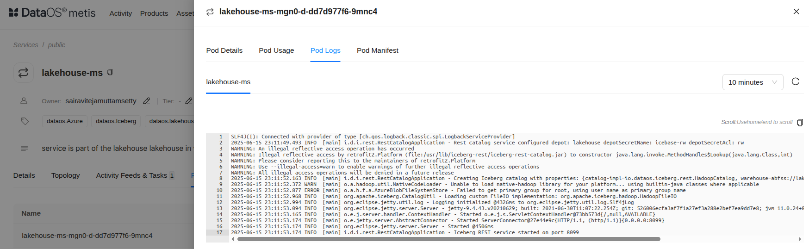
Task: Edit owner sairavitejamuttamsetty with pencil icon
Action: [147, 101]
